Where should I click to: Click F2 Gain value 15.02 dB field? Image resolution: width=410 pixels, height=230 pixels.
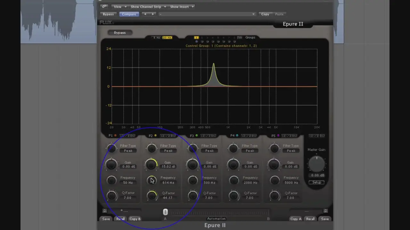(x=168, y=166)
